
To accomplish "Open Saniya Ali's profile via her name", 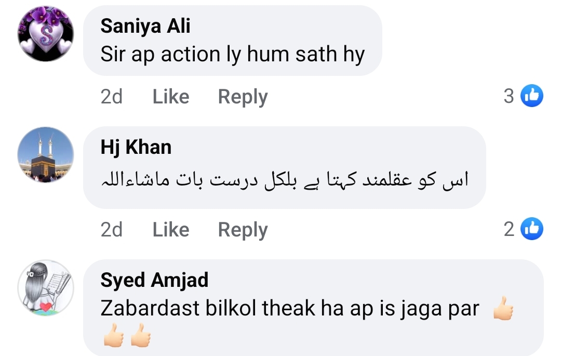I will 145,26.
